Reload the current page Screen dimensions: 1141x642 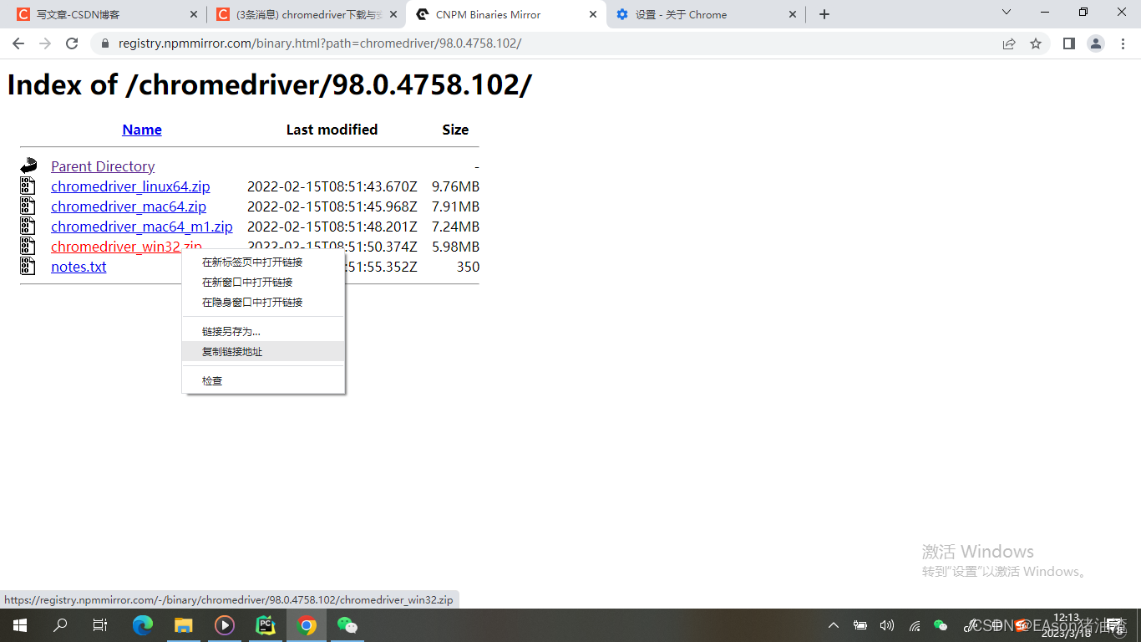point(71,43)
